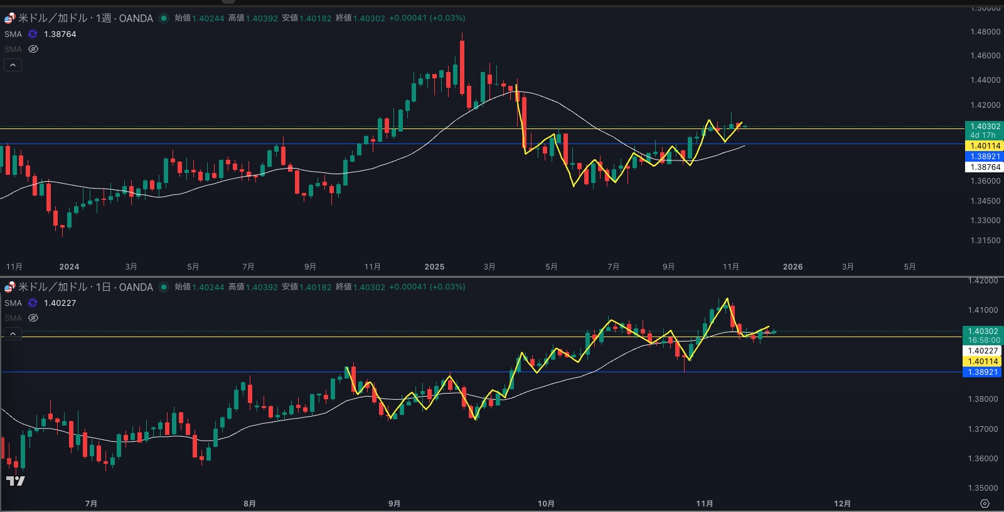Open chart settings via the hexagon gear icon

click(x=985, y=504)
